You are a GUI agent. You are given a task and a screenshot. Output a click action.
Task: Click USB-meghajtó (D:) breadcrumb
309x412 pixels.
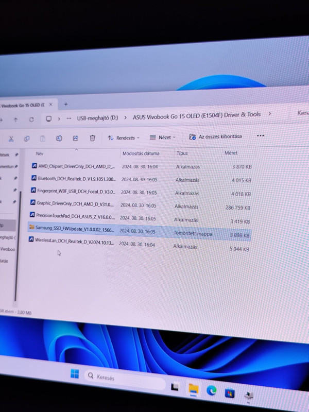97,118
